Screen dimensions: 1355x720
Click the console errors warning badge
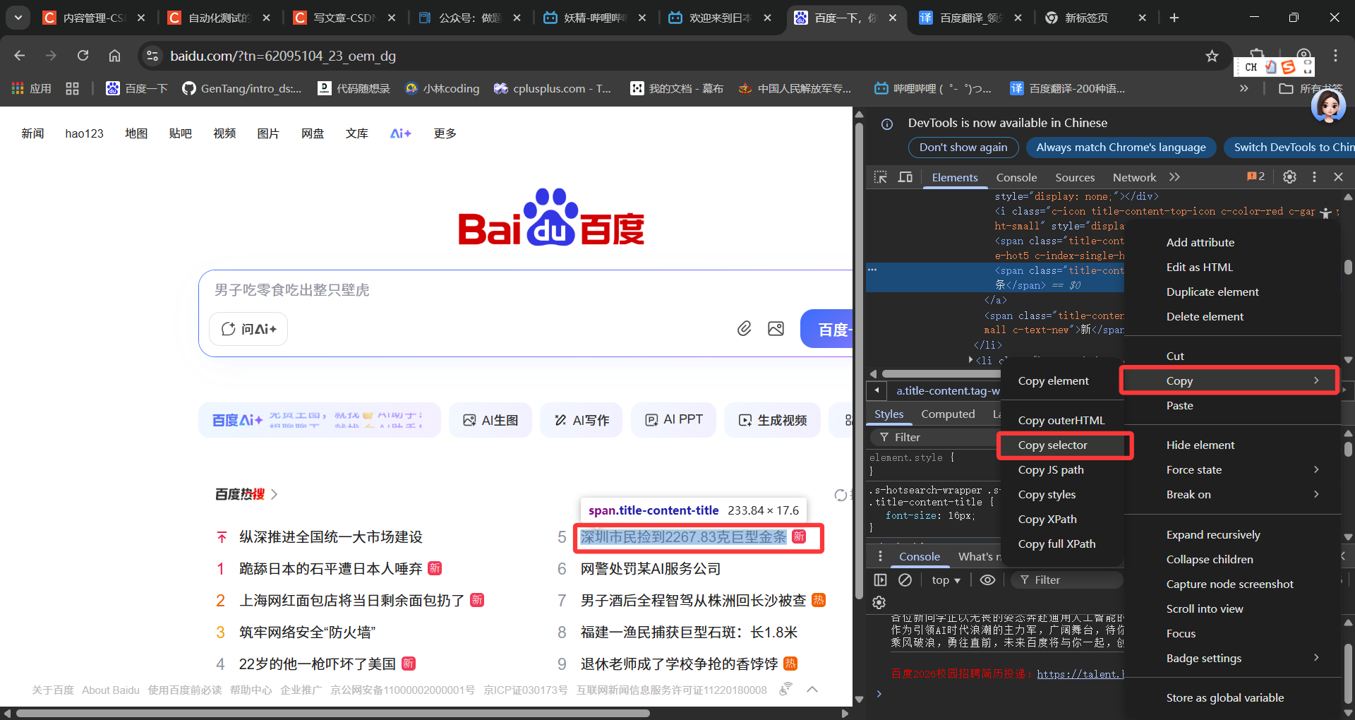coord(1255,176)
